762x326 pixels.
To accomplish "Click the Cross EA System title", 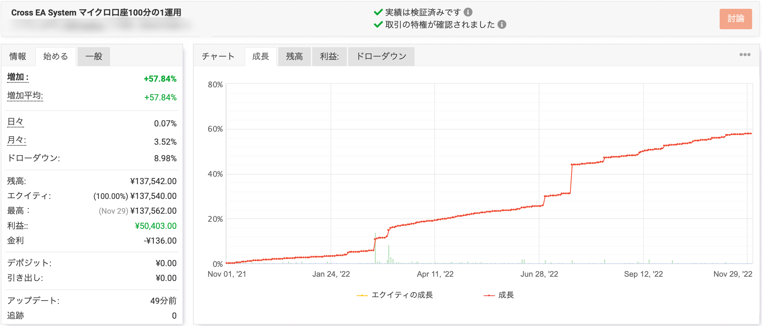I will tap(96, 13).
